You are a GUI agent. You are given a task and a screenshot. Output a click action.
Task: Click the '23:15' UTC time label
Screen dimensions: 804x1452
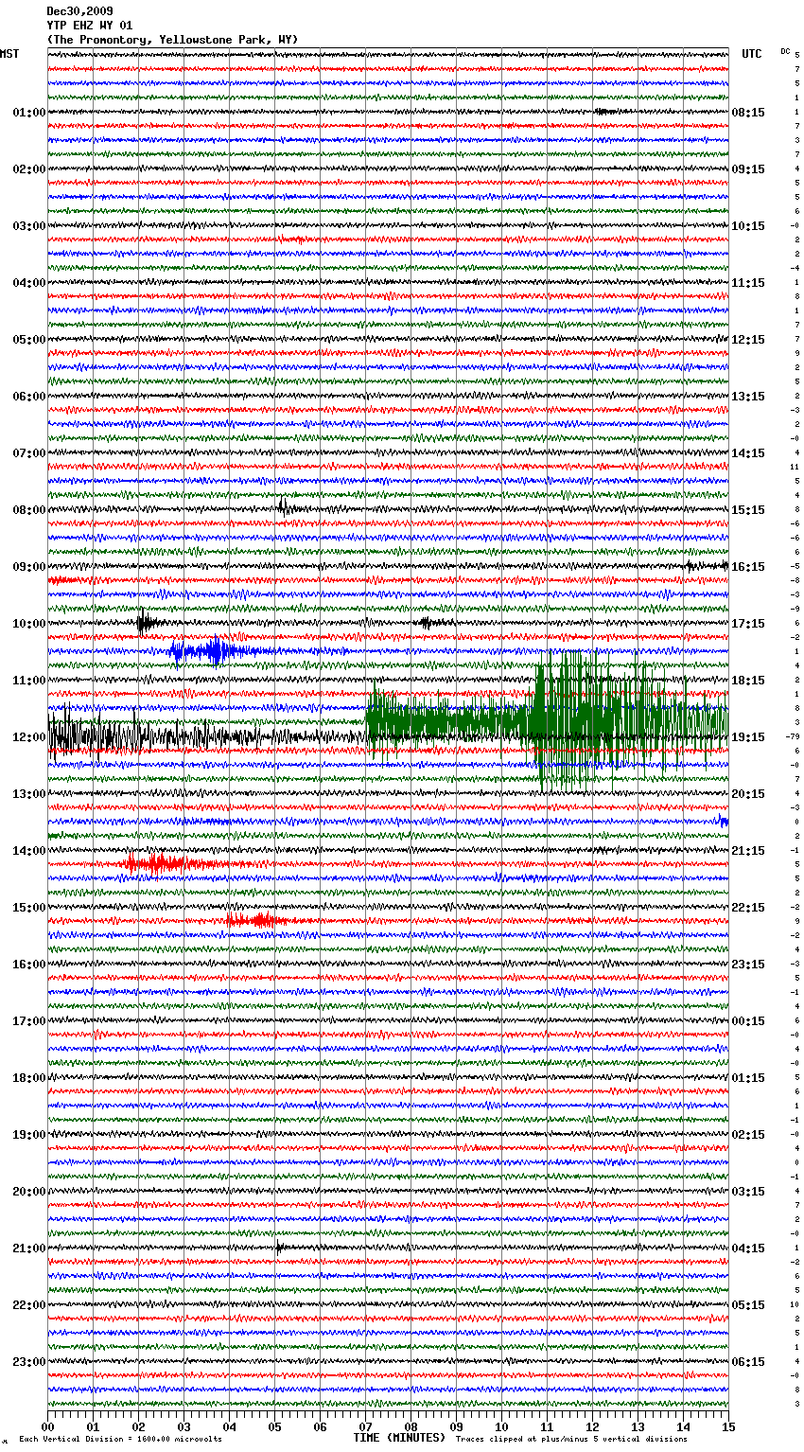tap(748, 965)
